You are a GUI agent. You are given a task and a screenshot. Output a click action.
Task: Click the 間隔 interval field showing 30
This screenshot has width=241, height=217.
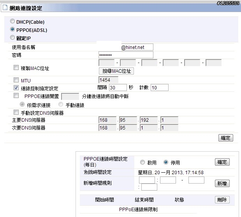tap(118, 87)
